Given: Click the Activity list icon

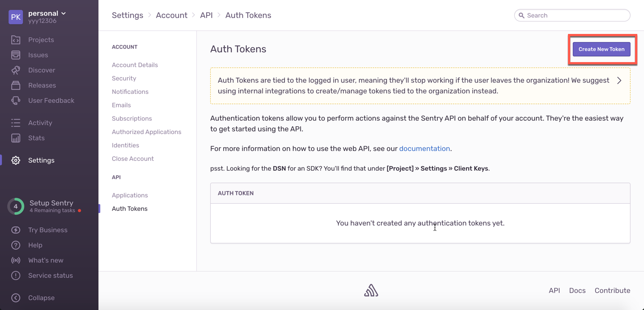Looking at the screenshot, I should pos(16,123).
